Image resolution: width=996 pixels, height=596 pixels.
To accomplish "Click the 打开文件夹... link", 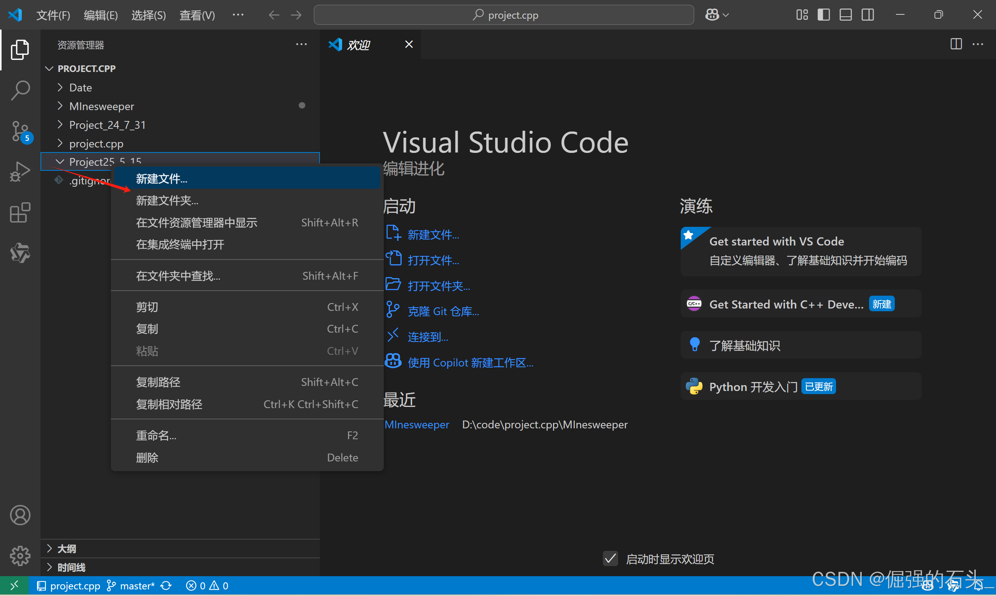I will point(438,286).
